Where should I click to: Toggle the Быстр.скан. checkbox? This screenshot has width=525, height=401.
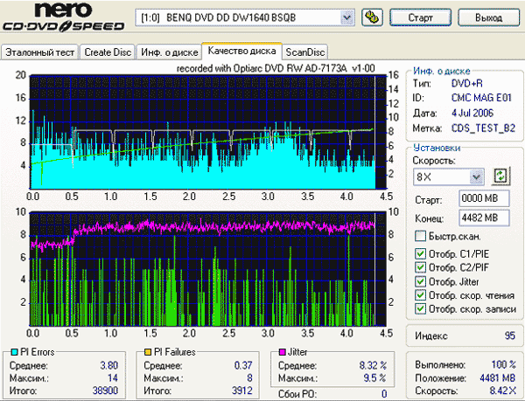click(x=421, y=236)
